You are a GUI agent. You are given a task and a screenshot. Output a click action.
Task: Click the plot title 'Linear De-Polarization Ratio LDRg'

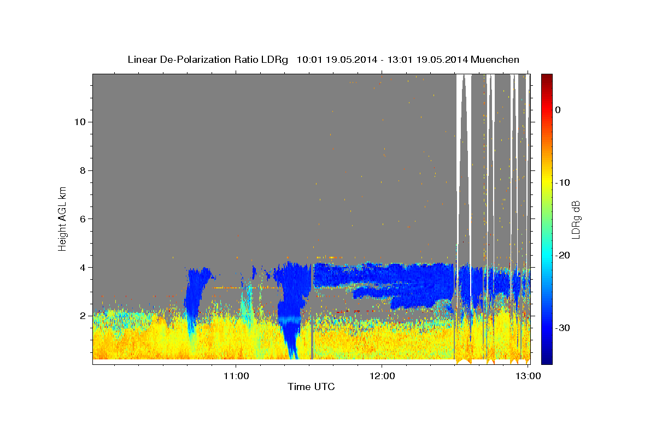(x=208, y=60)
